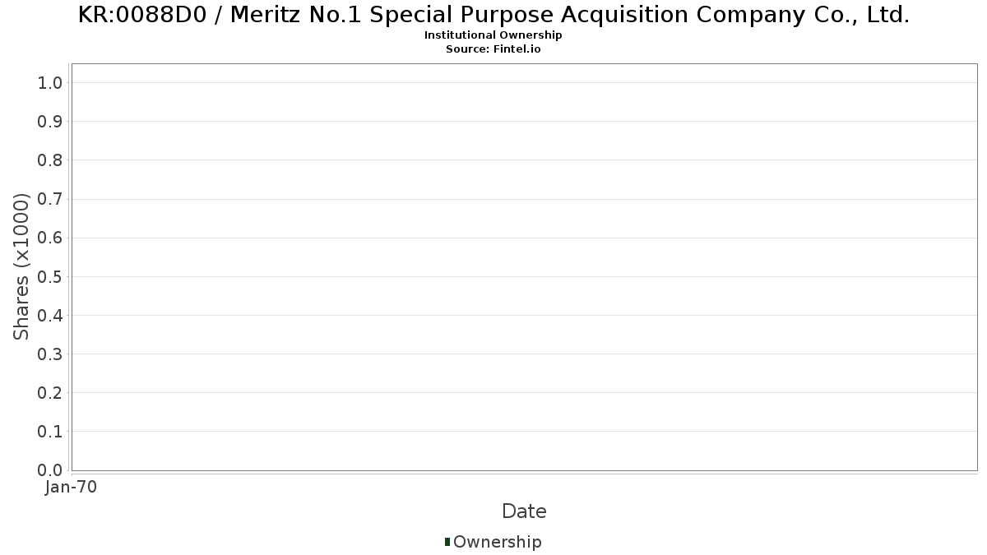Select the 0.6 y-axis value
987x555 pixels.
coord(50,238)
